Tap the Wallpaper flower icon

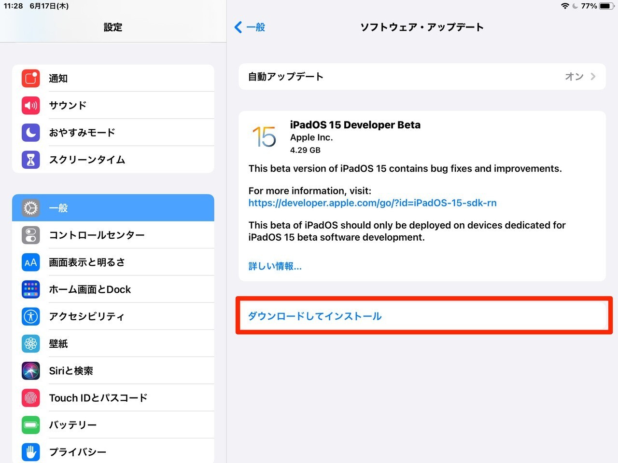click(x=31, y=343)
